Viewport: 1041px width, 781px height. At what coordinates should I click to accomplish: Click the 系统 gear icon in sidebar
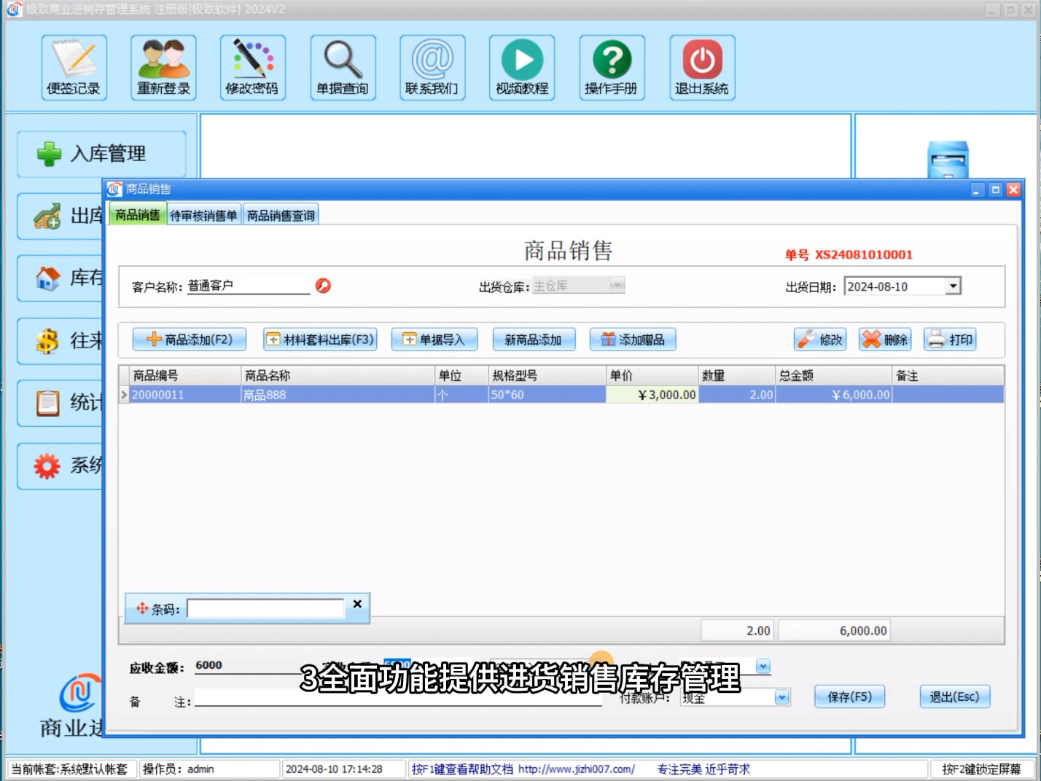point(47,466)
